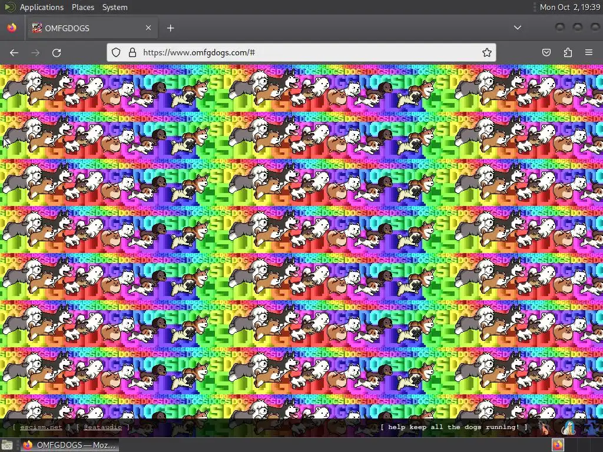The image size is (603, 452).
Task: Click the show desktop icon in taskbar
Action: pos(7,445)
